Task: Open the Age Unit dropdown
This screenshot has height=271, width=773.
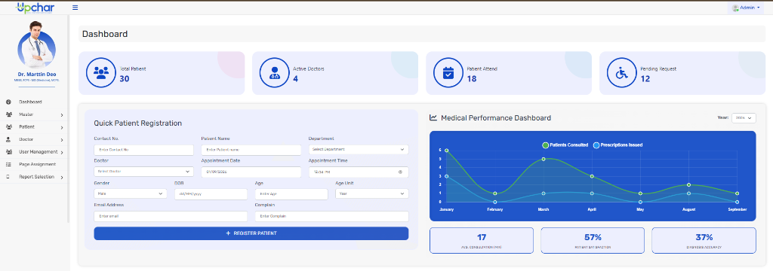Action: (x=372, y=193)
